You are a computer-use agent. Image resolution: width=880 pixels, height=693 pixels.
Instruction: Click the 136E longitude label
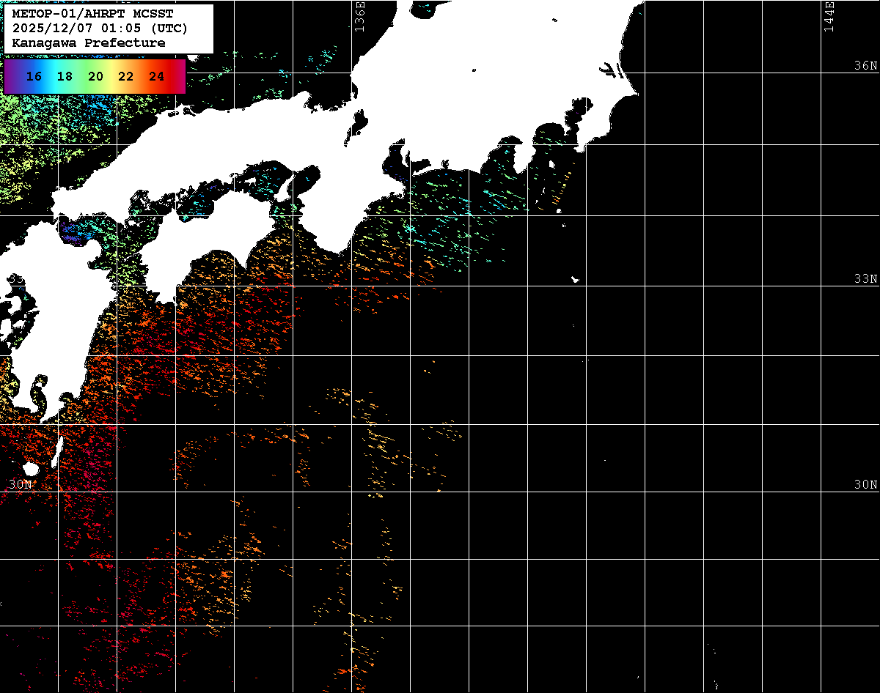359,16
